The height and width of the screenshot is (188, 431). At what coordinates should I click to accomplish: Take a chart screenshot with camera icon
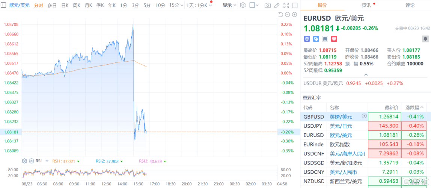[x=267, y=5]
